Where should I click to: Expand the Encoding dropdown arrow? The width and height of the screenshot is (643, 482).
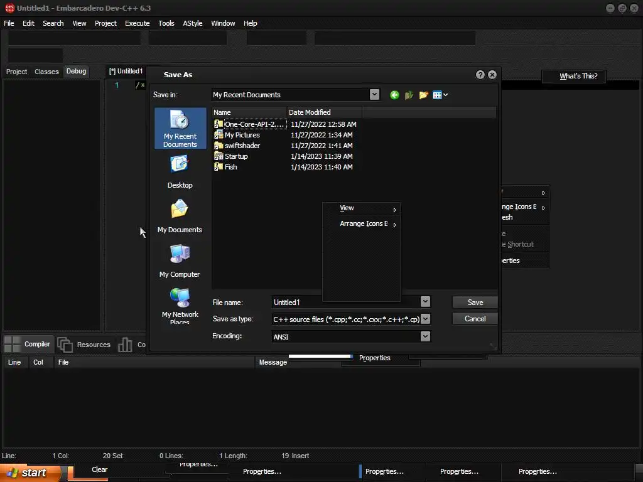[425, 336]
